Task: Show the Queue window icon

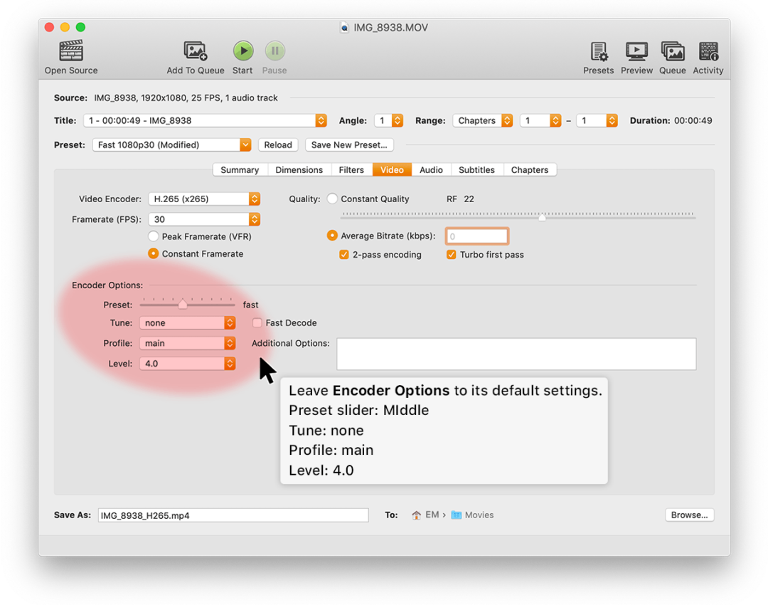Action: click(x=672, y=51)
